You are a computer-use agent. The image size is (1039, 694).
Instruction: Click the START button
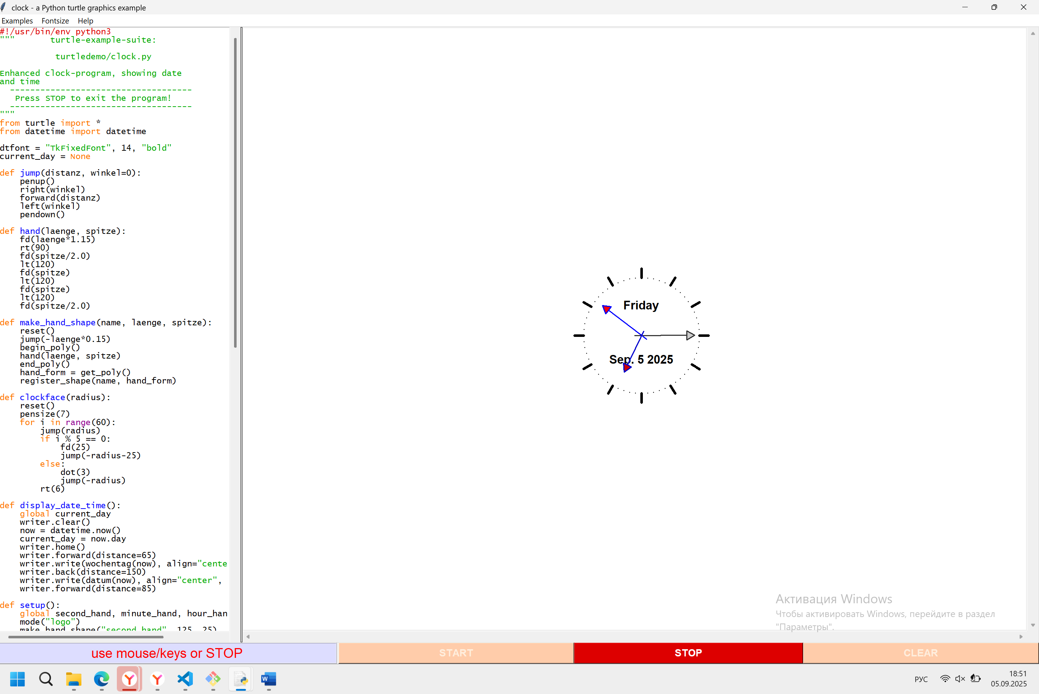click(x=456, y=653)
